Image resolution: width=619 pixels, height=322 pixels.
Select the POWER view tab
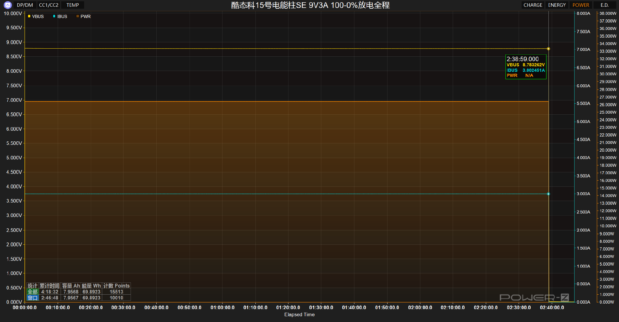[581, 5]
